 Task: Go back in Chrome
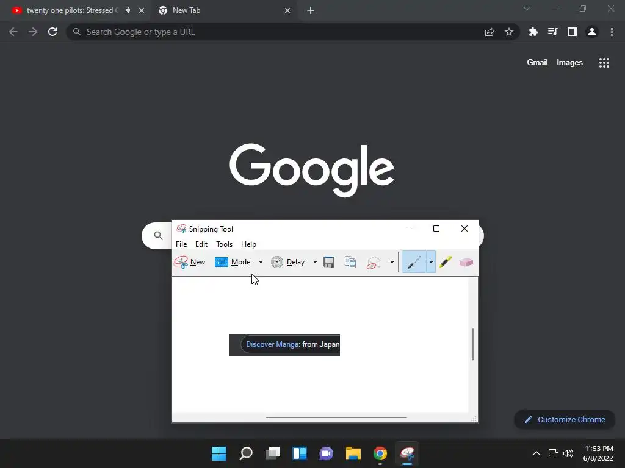pos(13,32)
